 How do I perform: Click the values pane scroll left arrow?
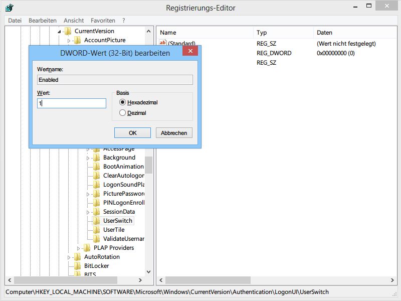161,280
